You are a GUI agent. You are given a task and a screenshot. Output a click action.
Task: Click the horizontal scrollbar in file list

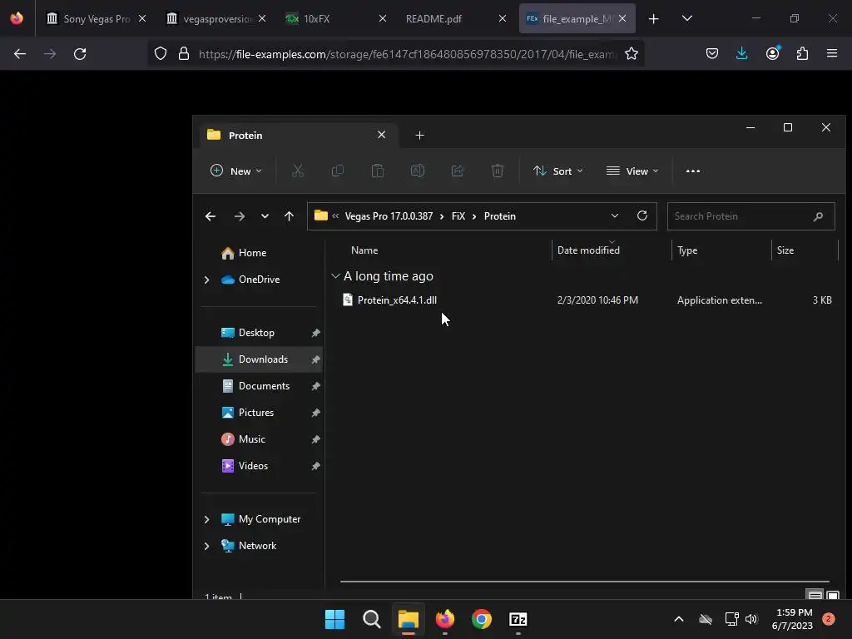click(585, 582)
